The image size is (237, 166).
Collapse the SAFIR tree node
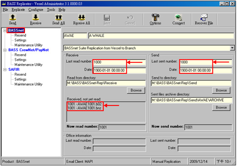click(5, 69)
